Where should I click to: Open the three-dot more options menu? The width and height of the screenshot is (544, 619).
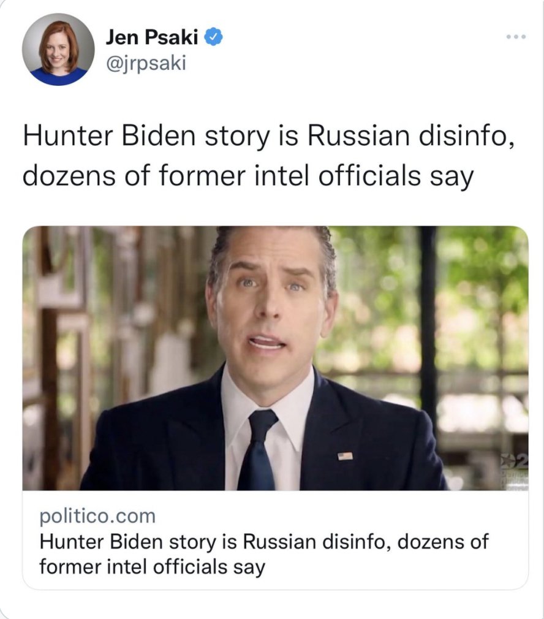516,37
